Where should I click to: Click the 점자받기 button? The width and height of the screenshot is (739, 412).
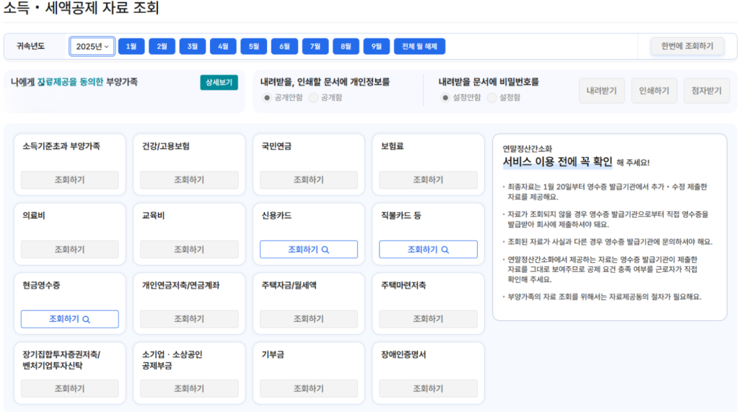707,90
